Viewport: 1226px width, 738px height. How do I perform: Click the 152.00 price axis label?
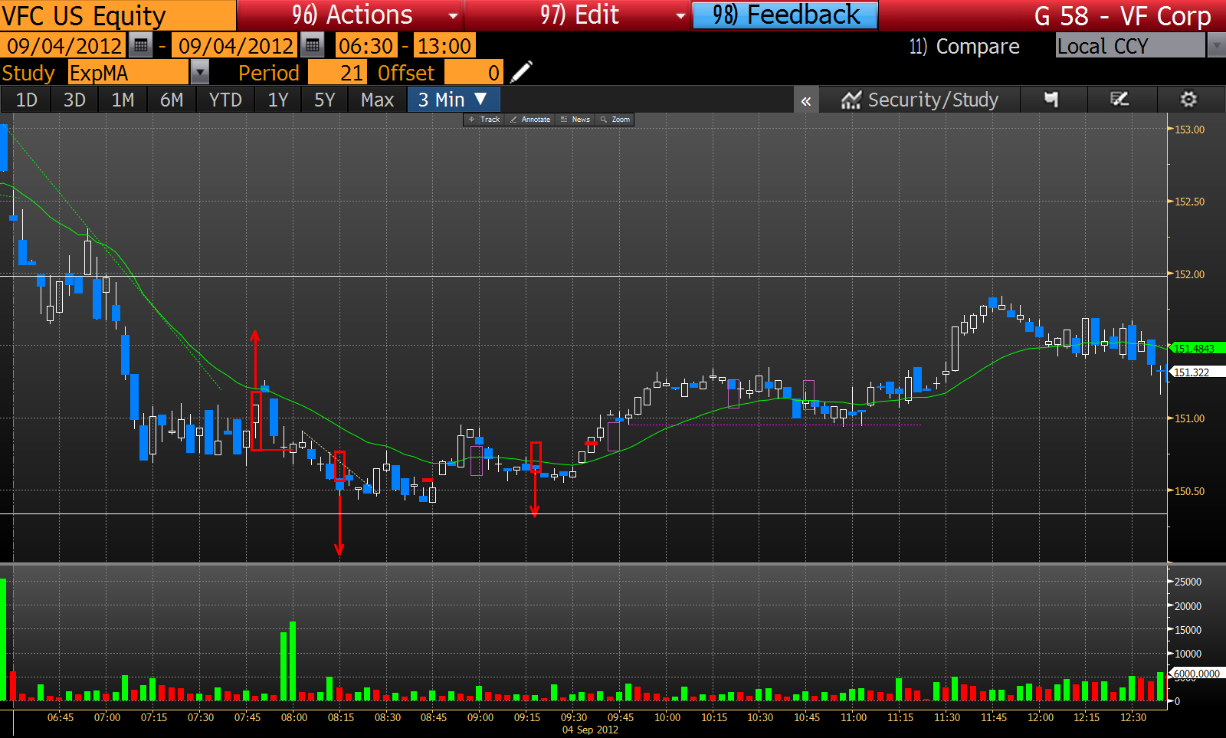pos(1189,274)
